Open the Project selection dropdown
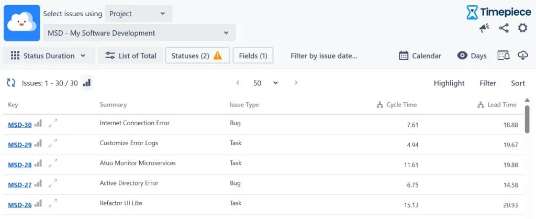This screenshot has width=536, height=219. (138, 14)
